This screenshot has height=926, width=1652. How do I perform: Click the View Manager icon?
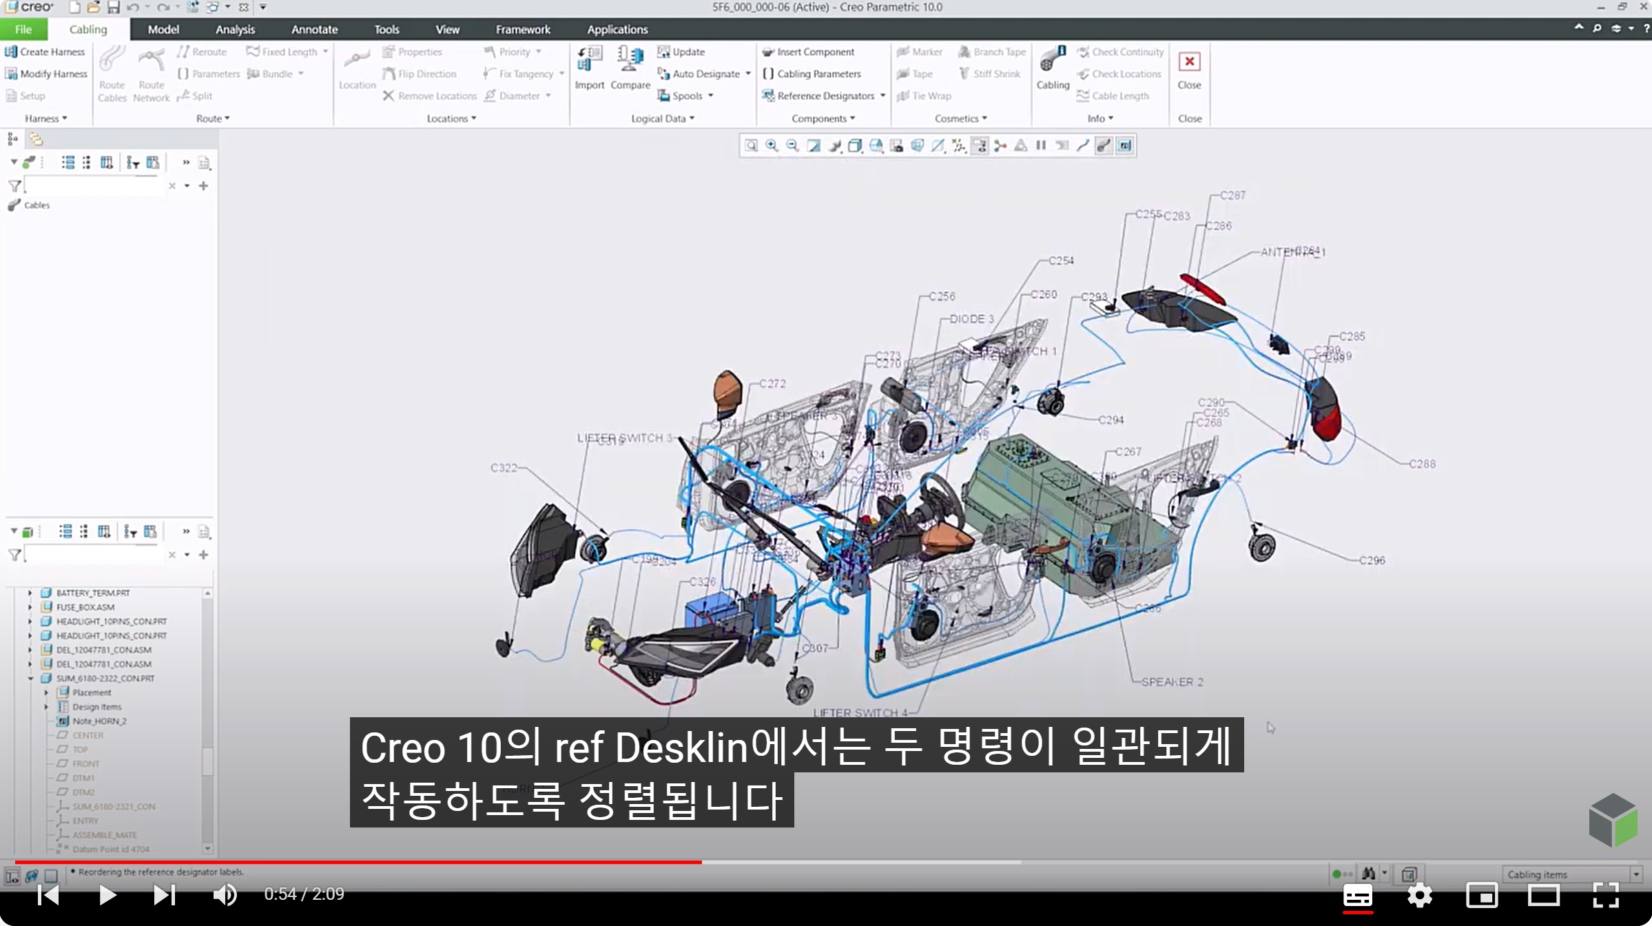pos(896,145)
